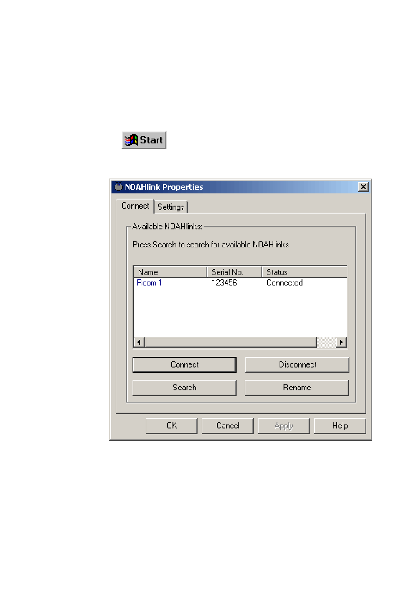Switch to the Connect tab
Viewport: 417px width, 610px height.
pos(135,206)
